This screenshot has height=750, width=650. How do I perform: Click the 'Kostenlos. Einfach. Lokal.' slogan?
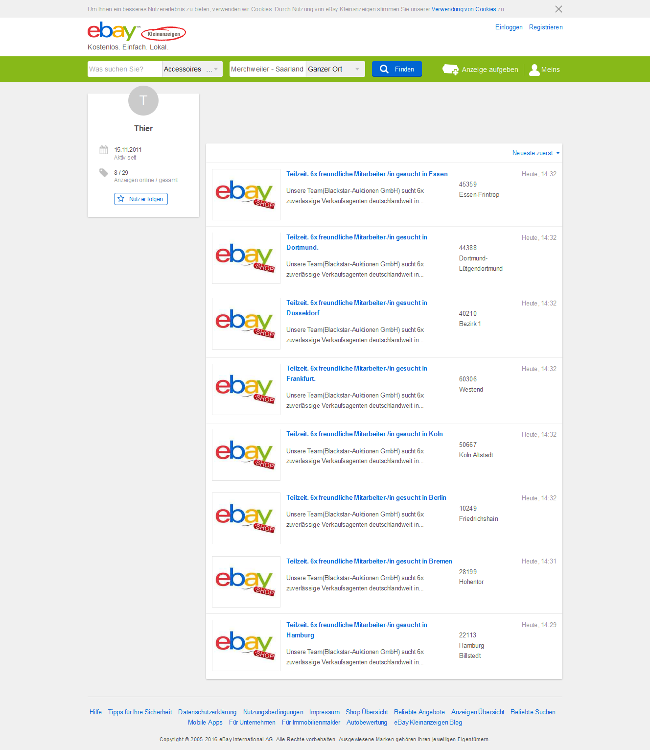128,47
